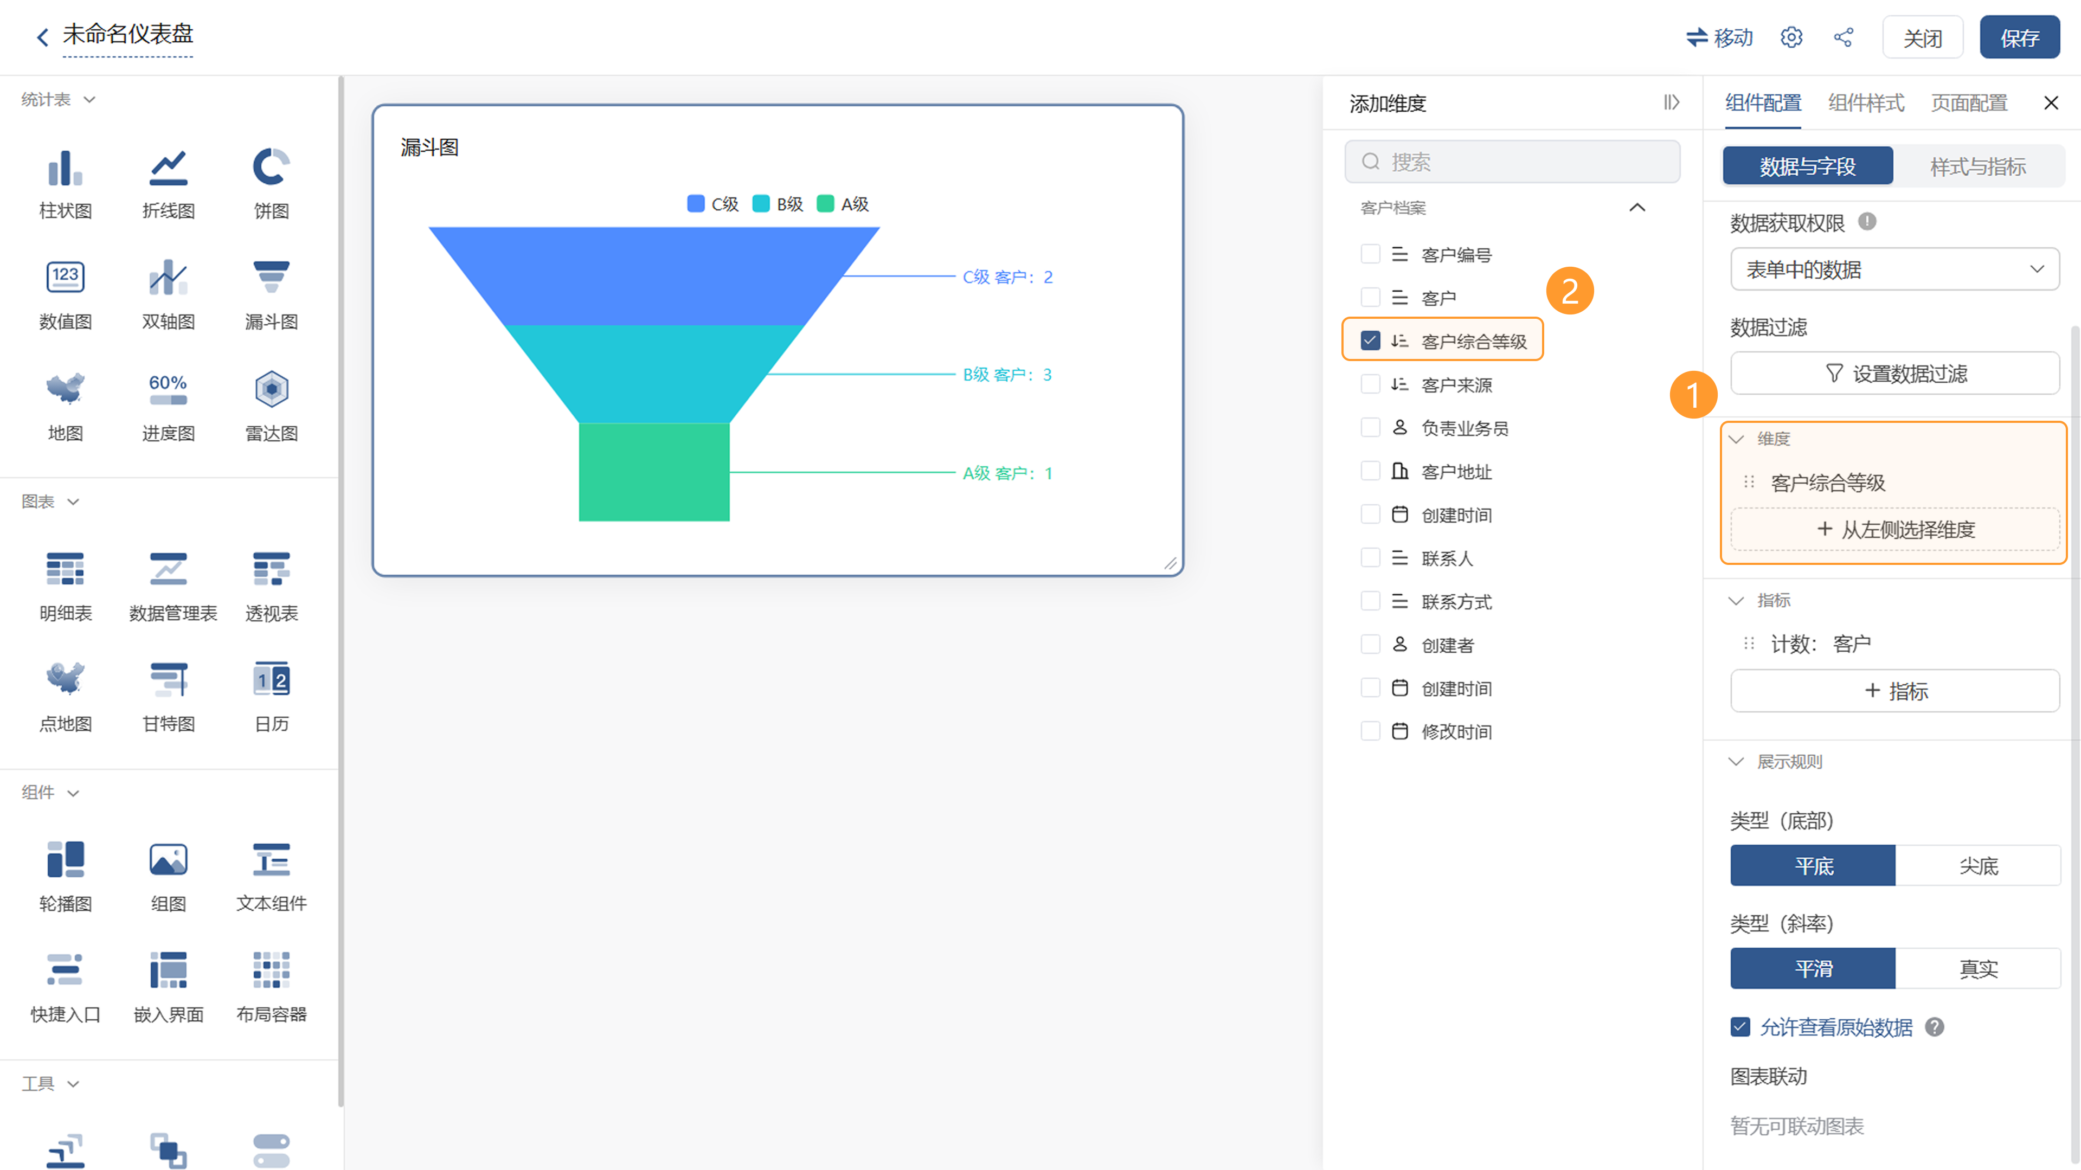Add a 明细表 detail table component
Screen dimensions: 2081x1170
click(x=66, y=587)
